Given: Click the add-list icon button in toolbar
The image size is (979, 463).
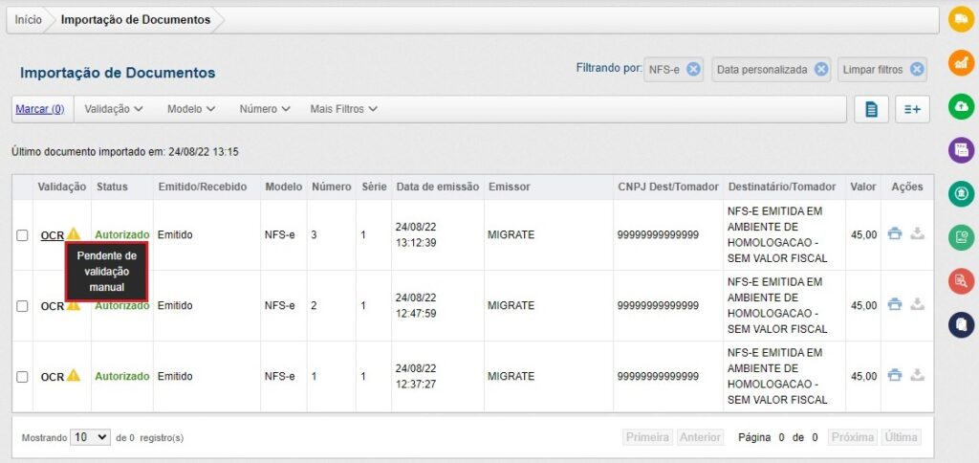Looking at the screenshot, I should (x=913, y=110).
